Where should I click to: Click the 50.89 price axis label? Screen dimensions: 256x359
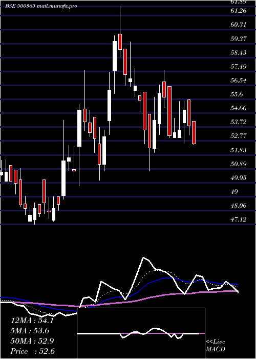[239, 164]
